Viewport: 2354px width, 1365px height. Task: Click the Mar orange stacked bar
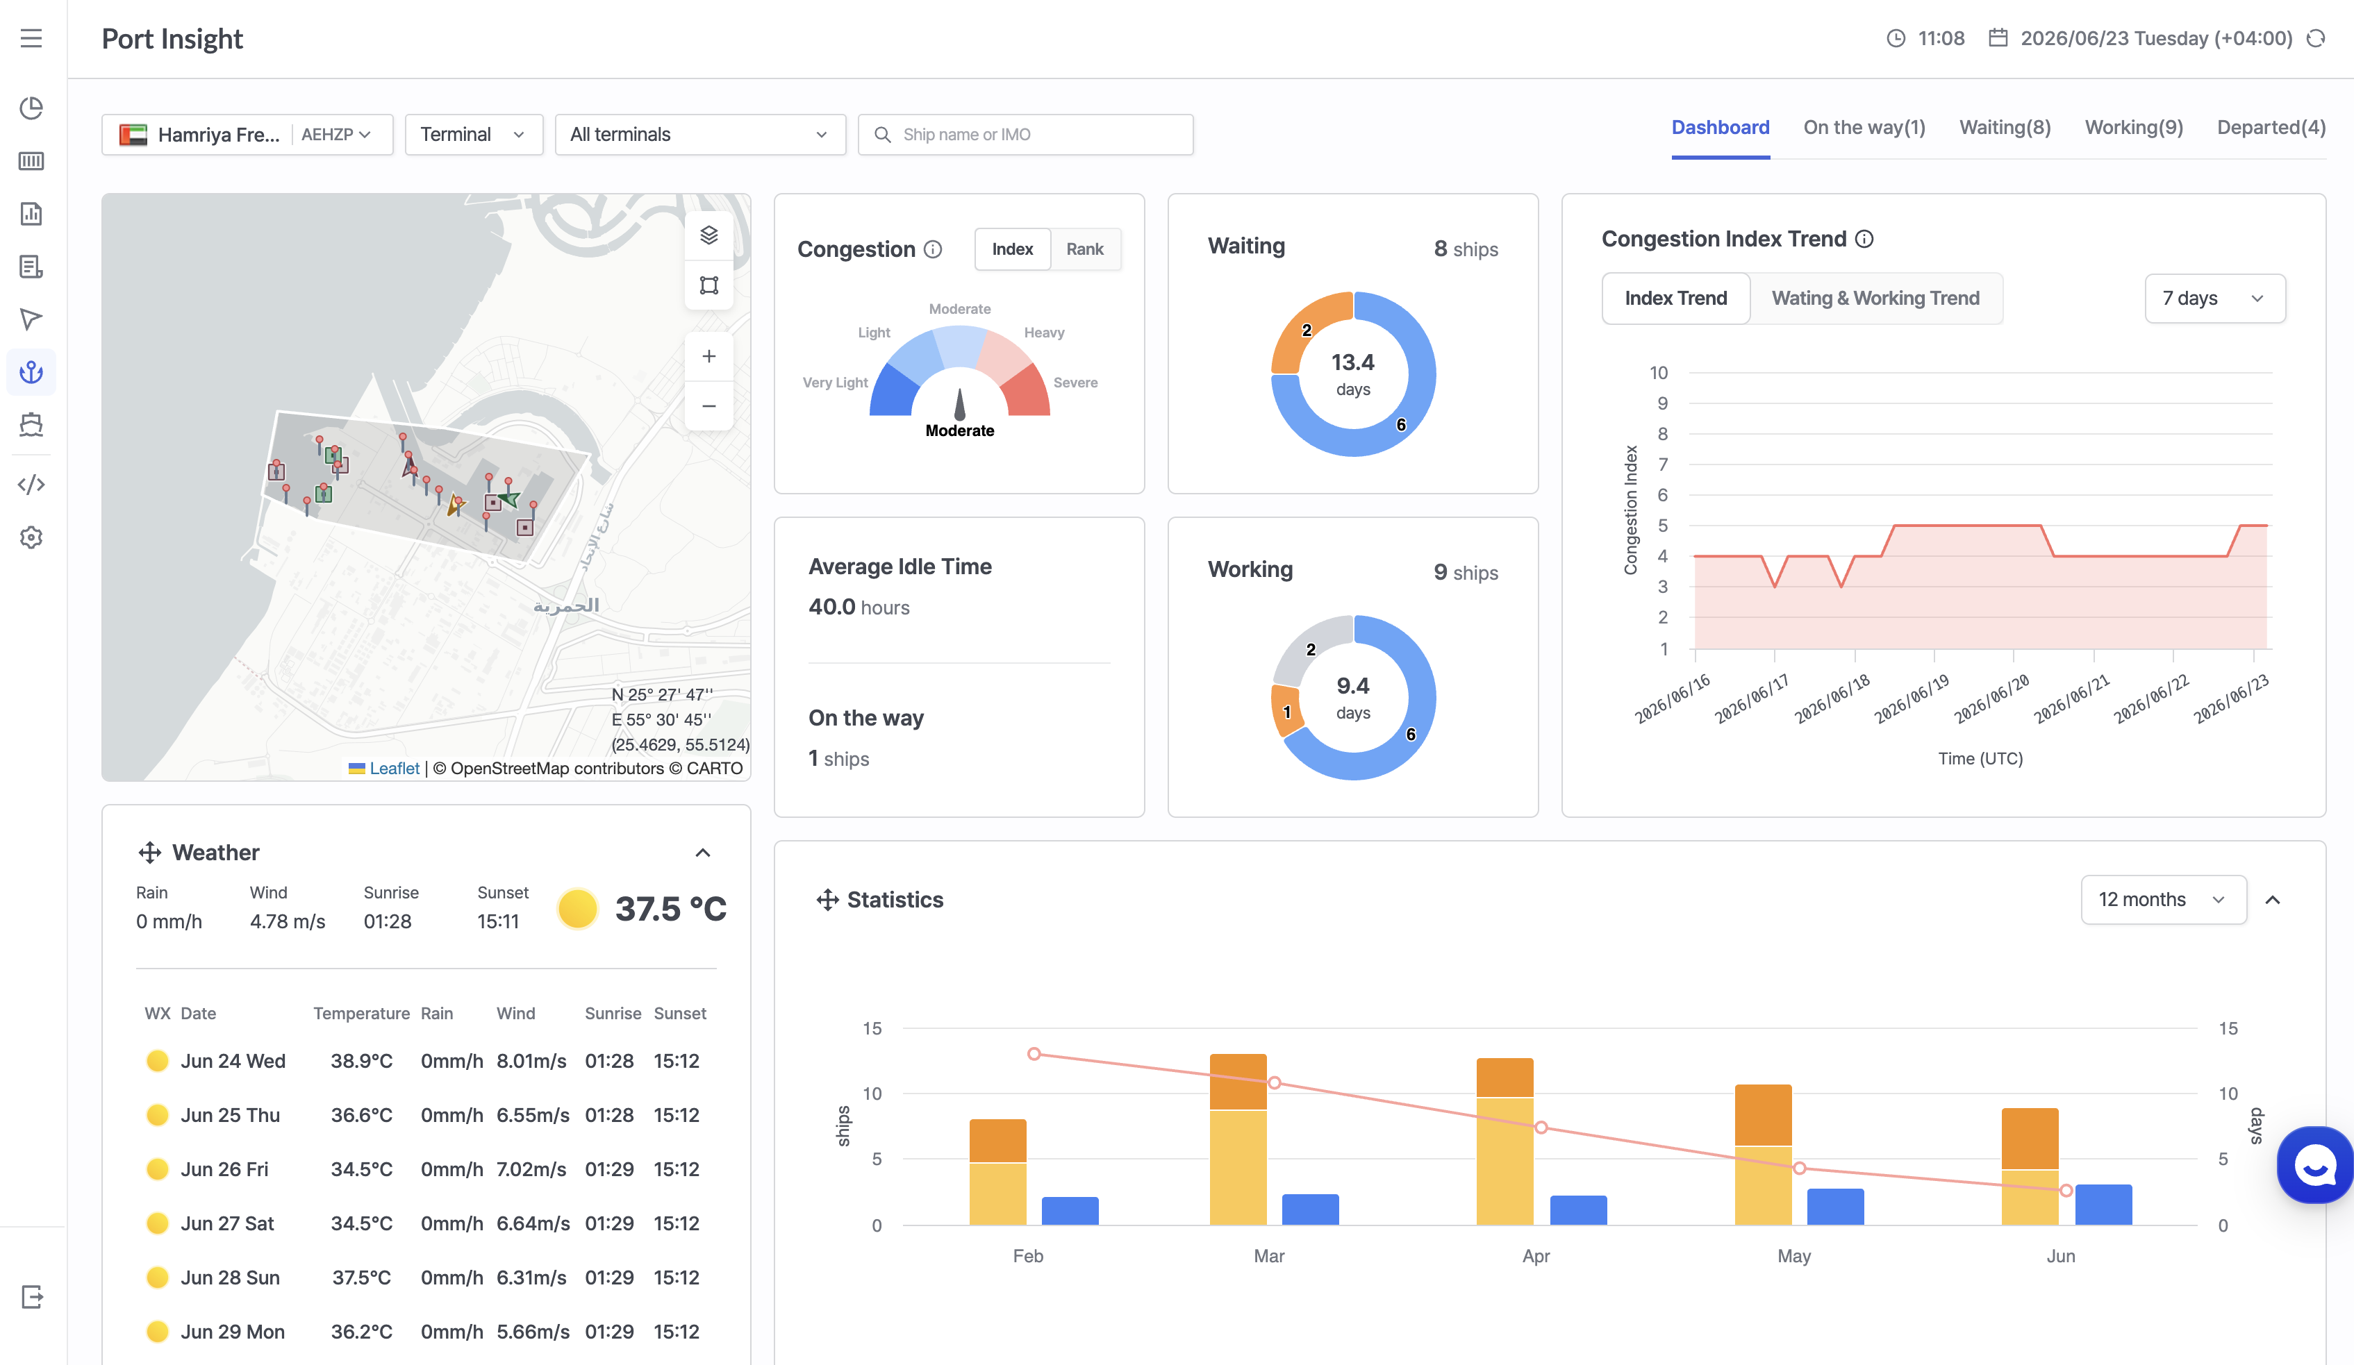(x=1238, y=1082)
